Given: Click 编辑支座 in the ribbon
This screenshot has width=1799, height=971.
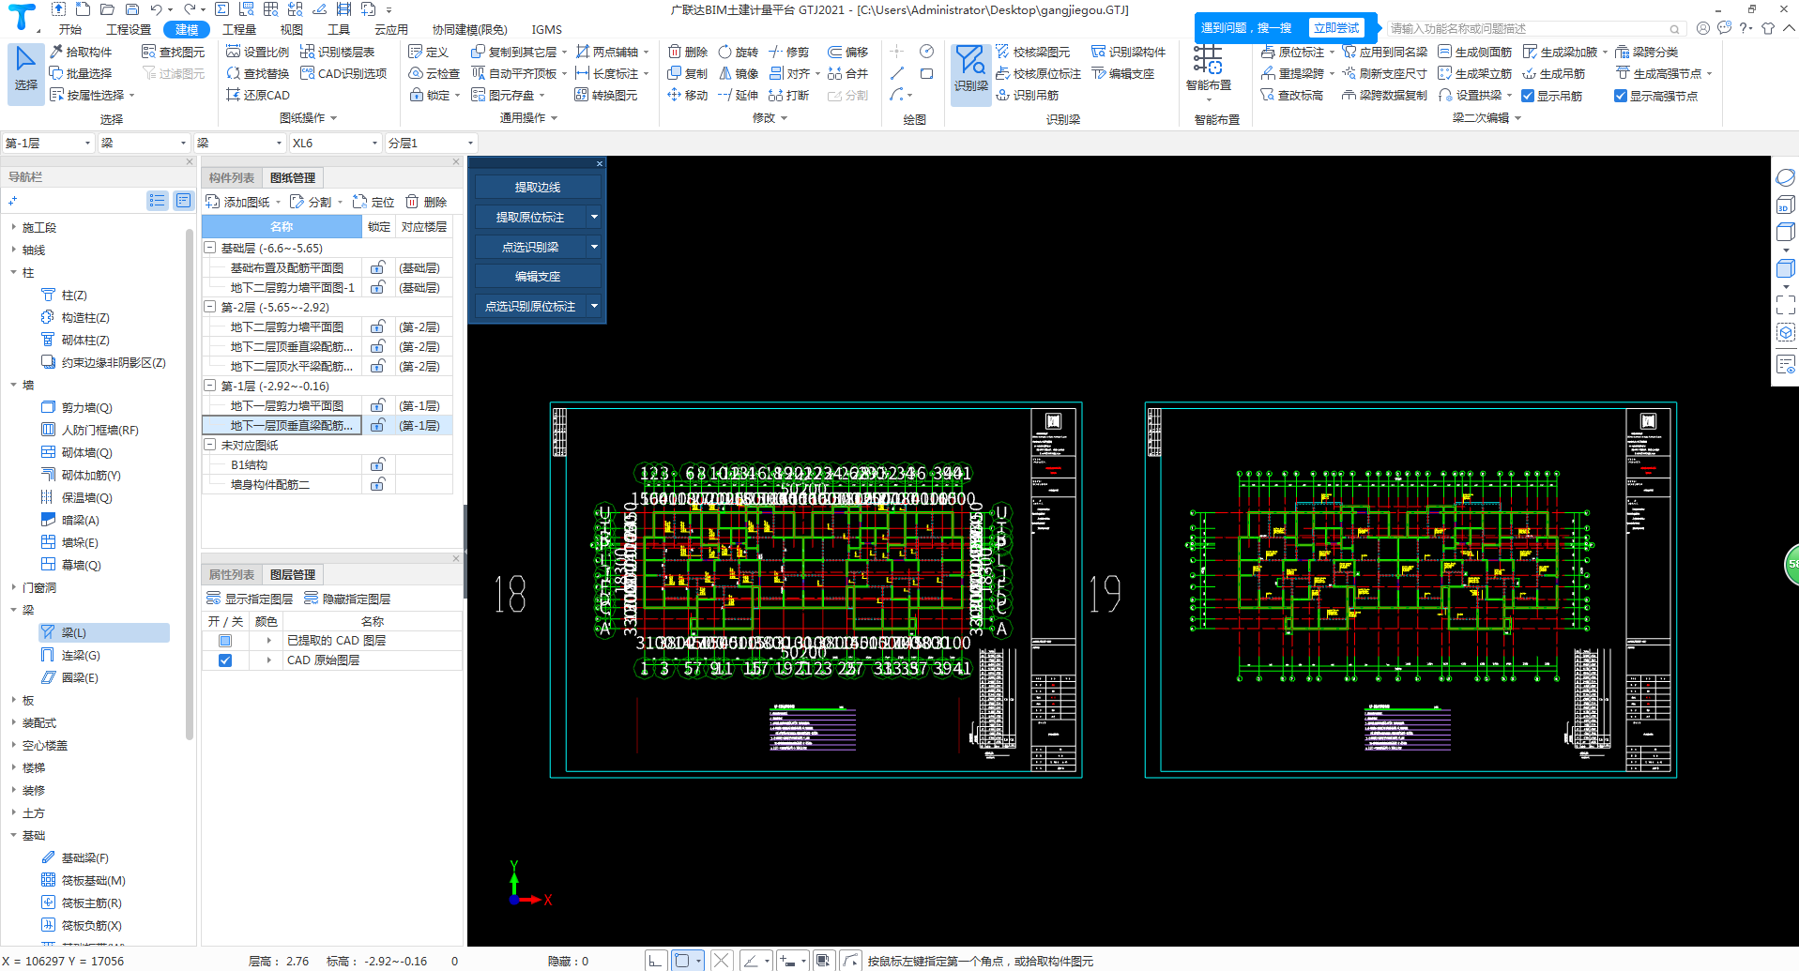Looking at the screenshot, I should [x=1122, y=73].
